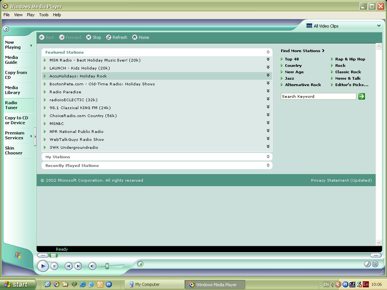Collapse the taskbar features pane handle
Viewport: 387px width, 290px height.
(x=35, y=136)
